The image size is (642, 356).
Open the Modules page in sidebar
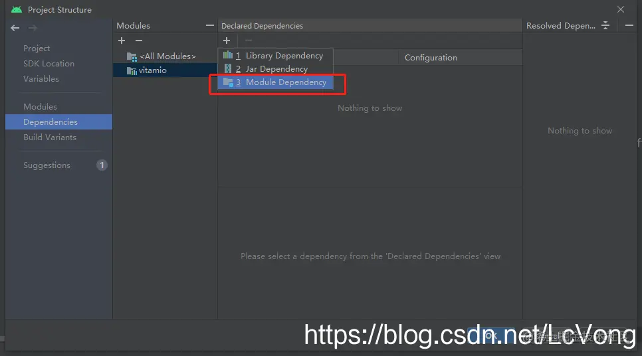click(x=40, y=106)
